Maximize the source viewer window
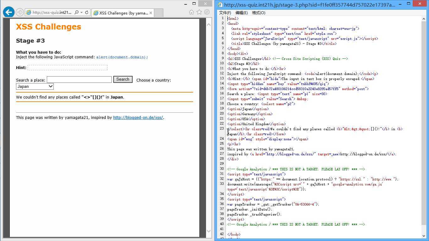 point(408,3)
